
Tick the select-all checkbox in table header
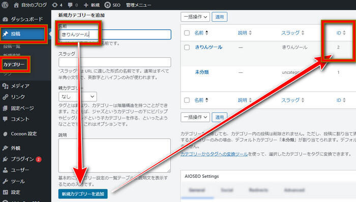pos(187,33)
